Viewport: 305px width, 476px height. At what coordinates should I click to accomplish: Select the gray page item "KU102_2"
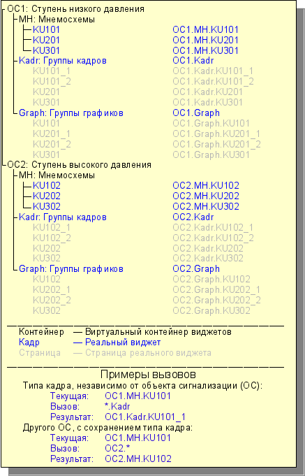point(52,238)
